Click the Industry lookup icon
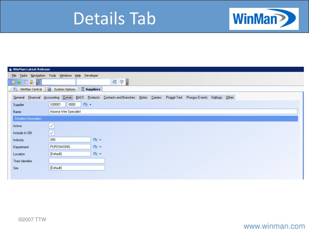The width and height of the screenshot is (309, 232). click(x=95, y=140)
